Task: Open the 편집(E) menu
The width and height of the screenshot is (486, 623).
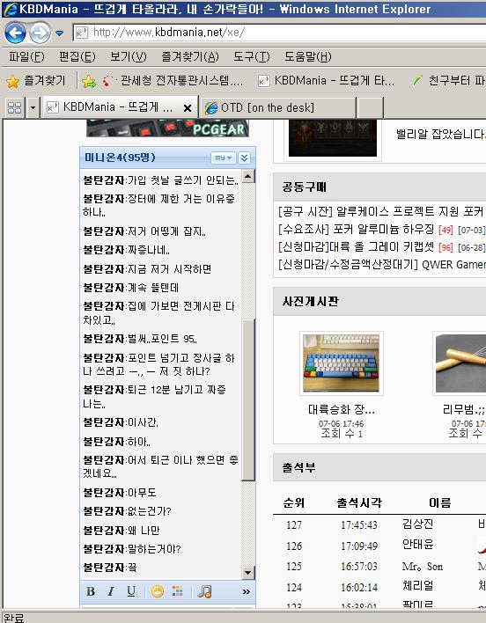Action: pyautogui.click(x=77, y=57)
